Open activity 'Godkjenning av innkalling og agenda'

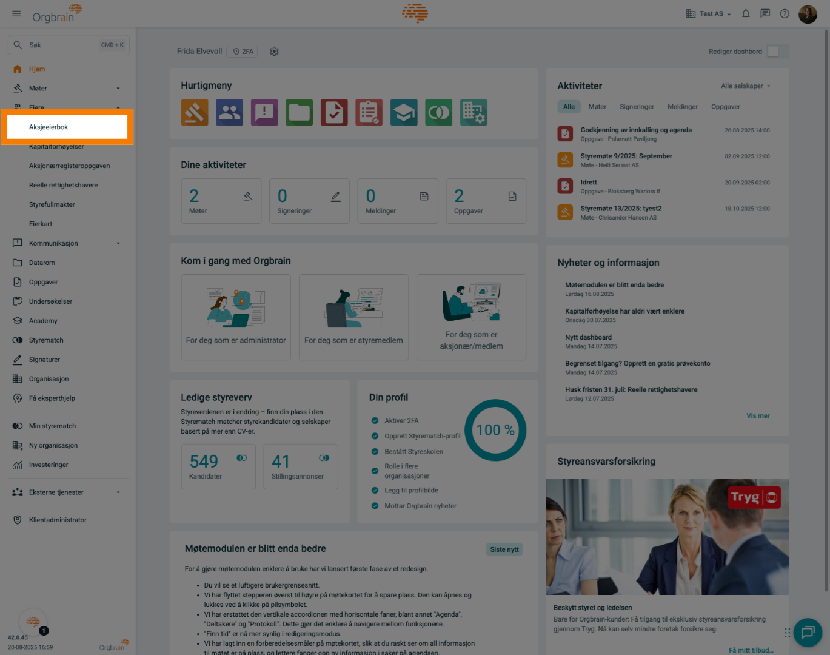[x=664, y=134]
